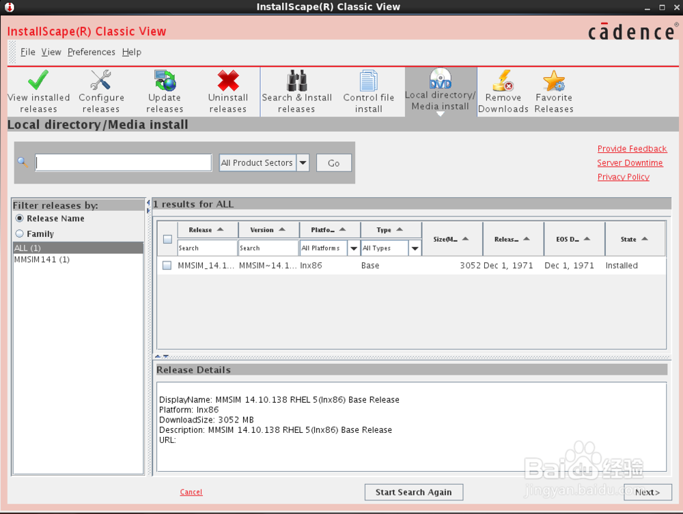Open Configure releases tools icon
Screen dimensions: 683x514
click(x=101, y=80)
